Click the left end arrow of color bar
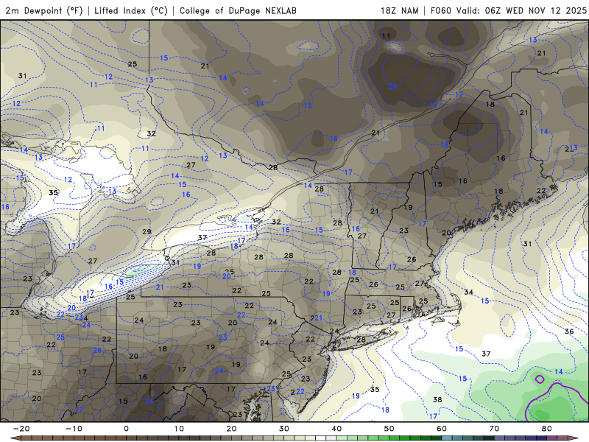This screenshot has height=442, width=589. coord(15,438)
